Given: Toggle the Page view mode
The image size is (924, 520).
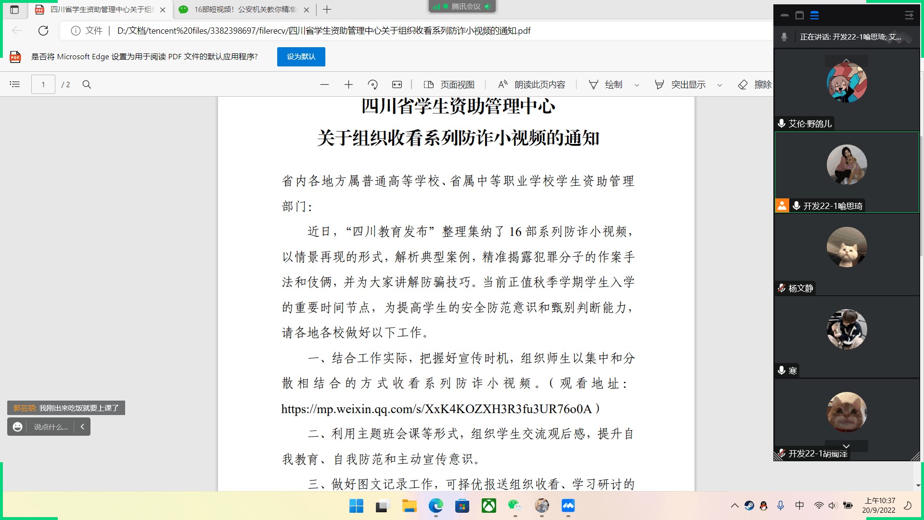Looking at the screenshot, I should [x=449, y=85].
